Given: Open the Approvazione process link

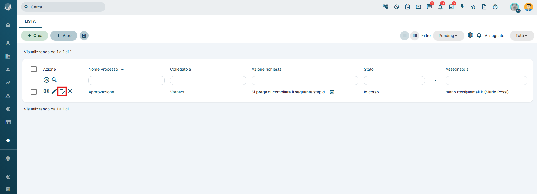Looking at the screenshot, I should pyautogui.click(x=101, y=92).
